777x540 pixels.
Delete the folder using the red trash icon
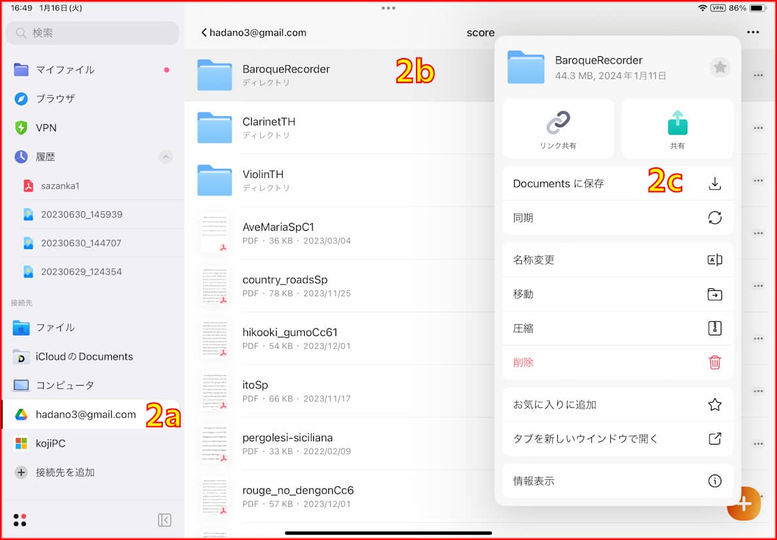pyautogui.click(x=715, y=362)
